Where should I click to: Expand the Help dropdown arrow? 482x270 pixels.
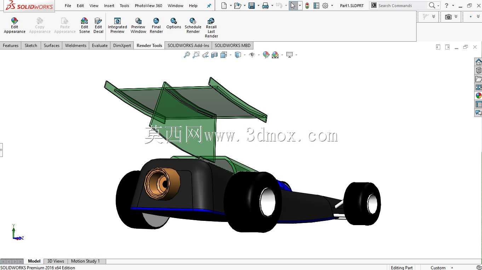coord(453,6)
